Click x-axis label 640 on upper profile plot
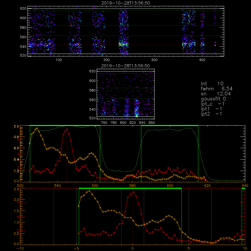Viewport: 251px width, 251px height. (x=245, y=185)
